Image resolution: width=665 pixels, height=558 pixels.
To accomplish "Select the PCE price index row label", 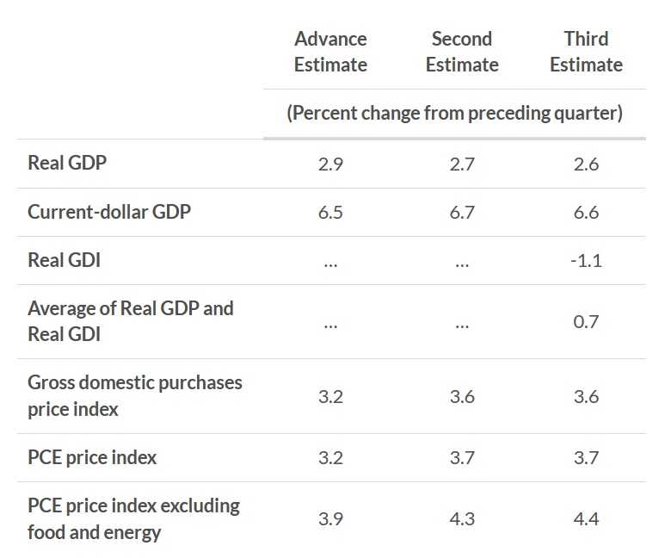I will pos(92,457).
